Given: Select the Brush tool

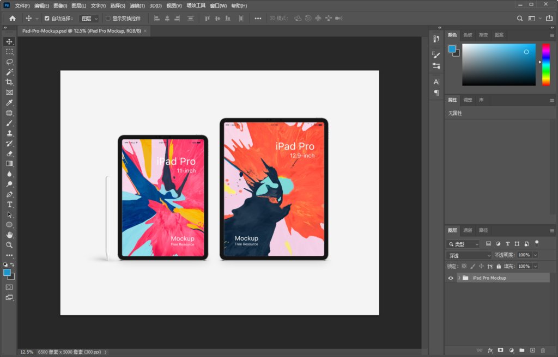Looking at the screenshot, I should [9, 123].
